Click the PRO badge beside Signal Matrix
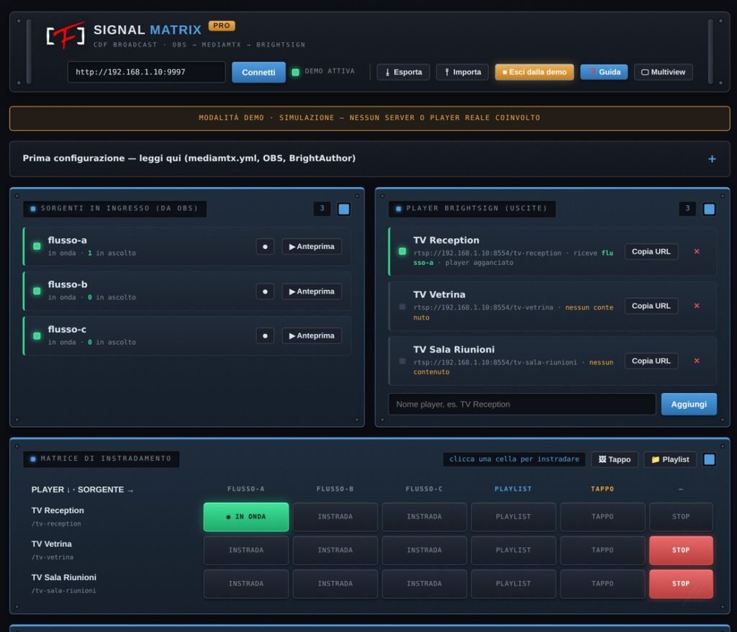737x632 pixels. pos(222,26)
